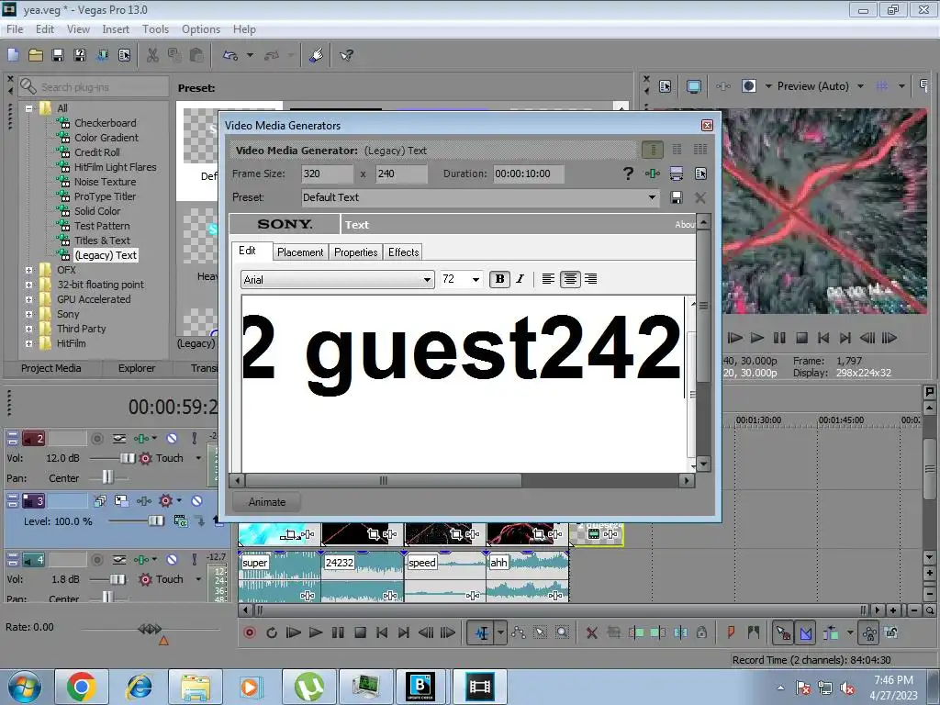Open Google Chrome from taskbar

click(x=82, y=687)
